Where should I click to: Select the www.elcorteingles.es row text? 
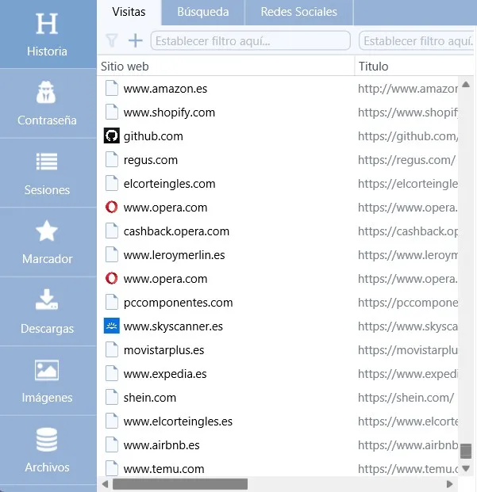tap(178, 421)
